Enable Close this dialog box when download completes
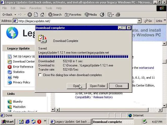 coord(40,75)
